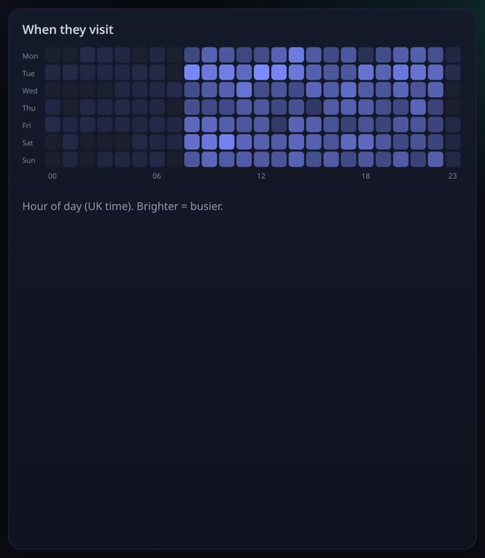Select the Monday 23:00 heatmap cell

[453, 55]
